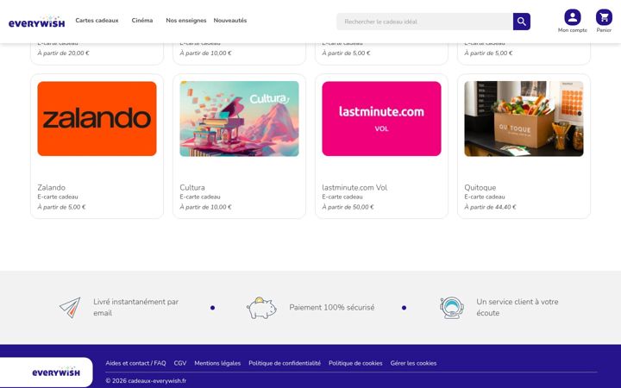Click the piggy bank payment icon
Screen dimensions: 621x388
[x=261, y=308]
